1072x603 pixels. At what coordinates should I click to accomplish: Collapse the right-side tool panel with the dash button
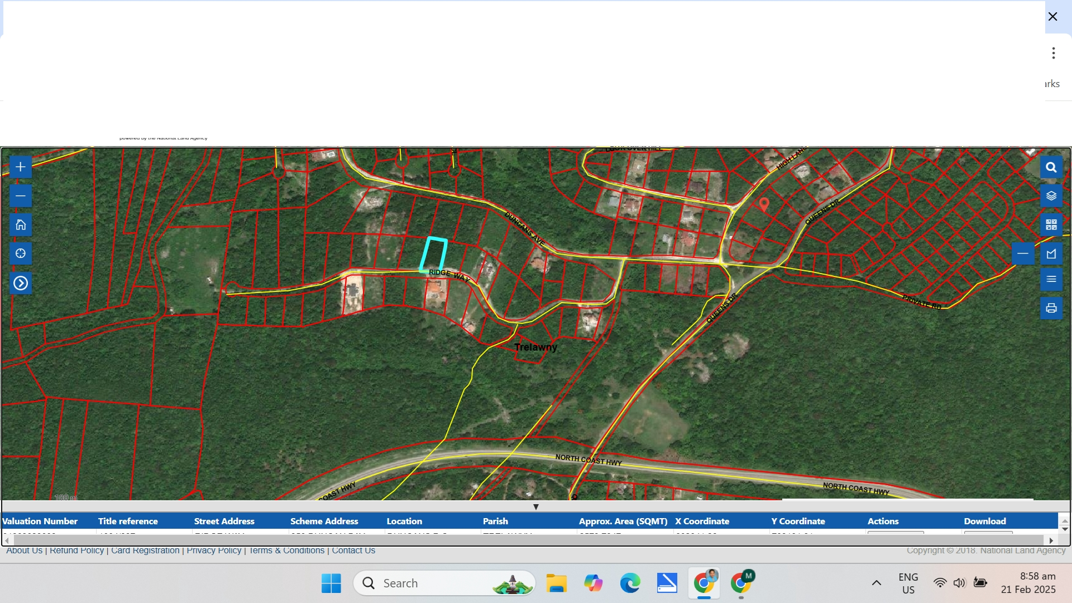click(1023, 253)
